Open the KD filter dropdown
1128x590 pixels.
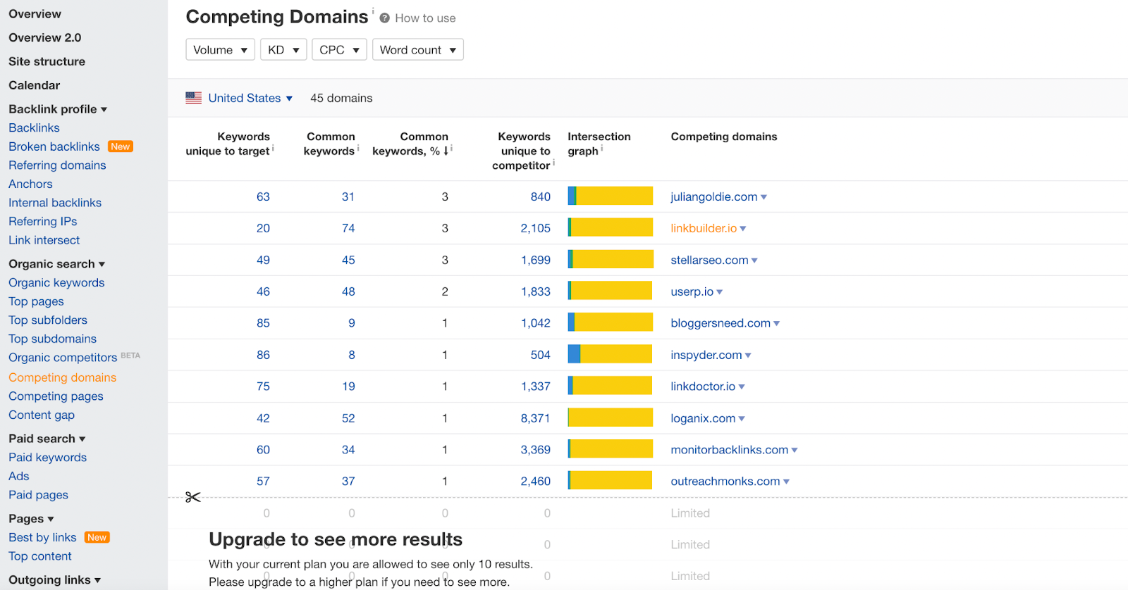pos(283,49)
